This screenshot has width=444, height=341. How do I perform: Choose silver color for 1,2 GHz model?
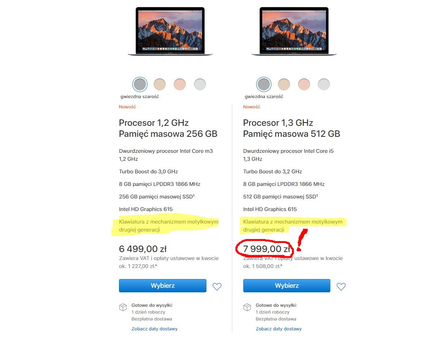click(x=200, y=84)
